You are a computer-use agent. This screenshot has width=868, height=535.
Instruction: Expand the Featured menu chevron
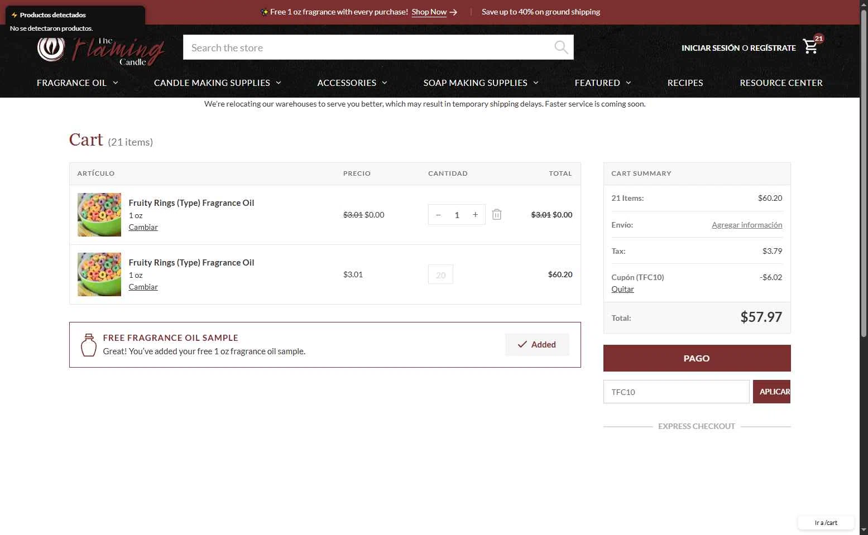pyautogui.click(x=629, y=83)
